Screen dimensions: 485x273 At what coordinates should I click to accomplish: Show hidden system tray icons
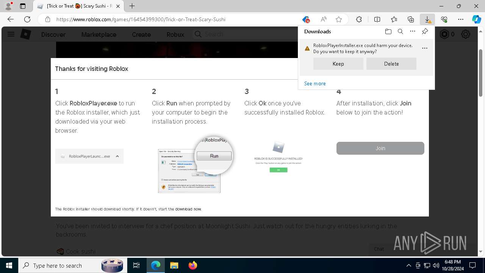tap(408, 265)
